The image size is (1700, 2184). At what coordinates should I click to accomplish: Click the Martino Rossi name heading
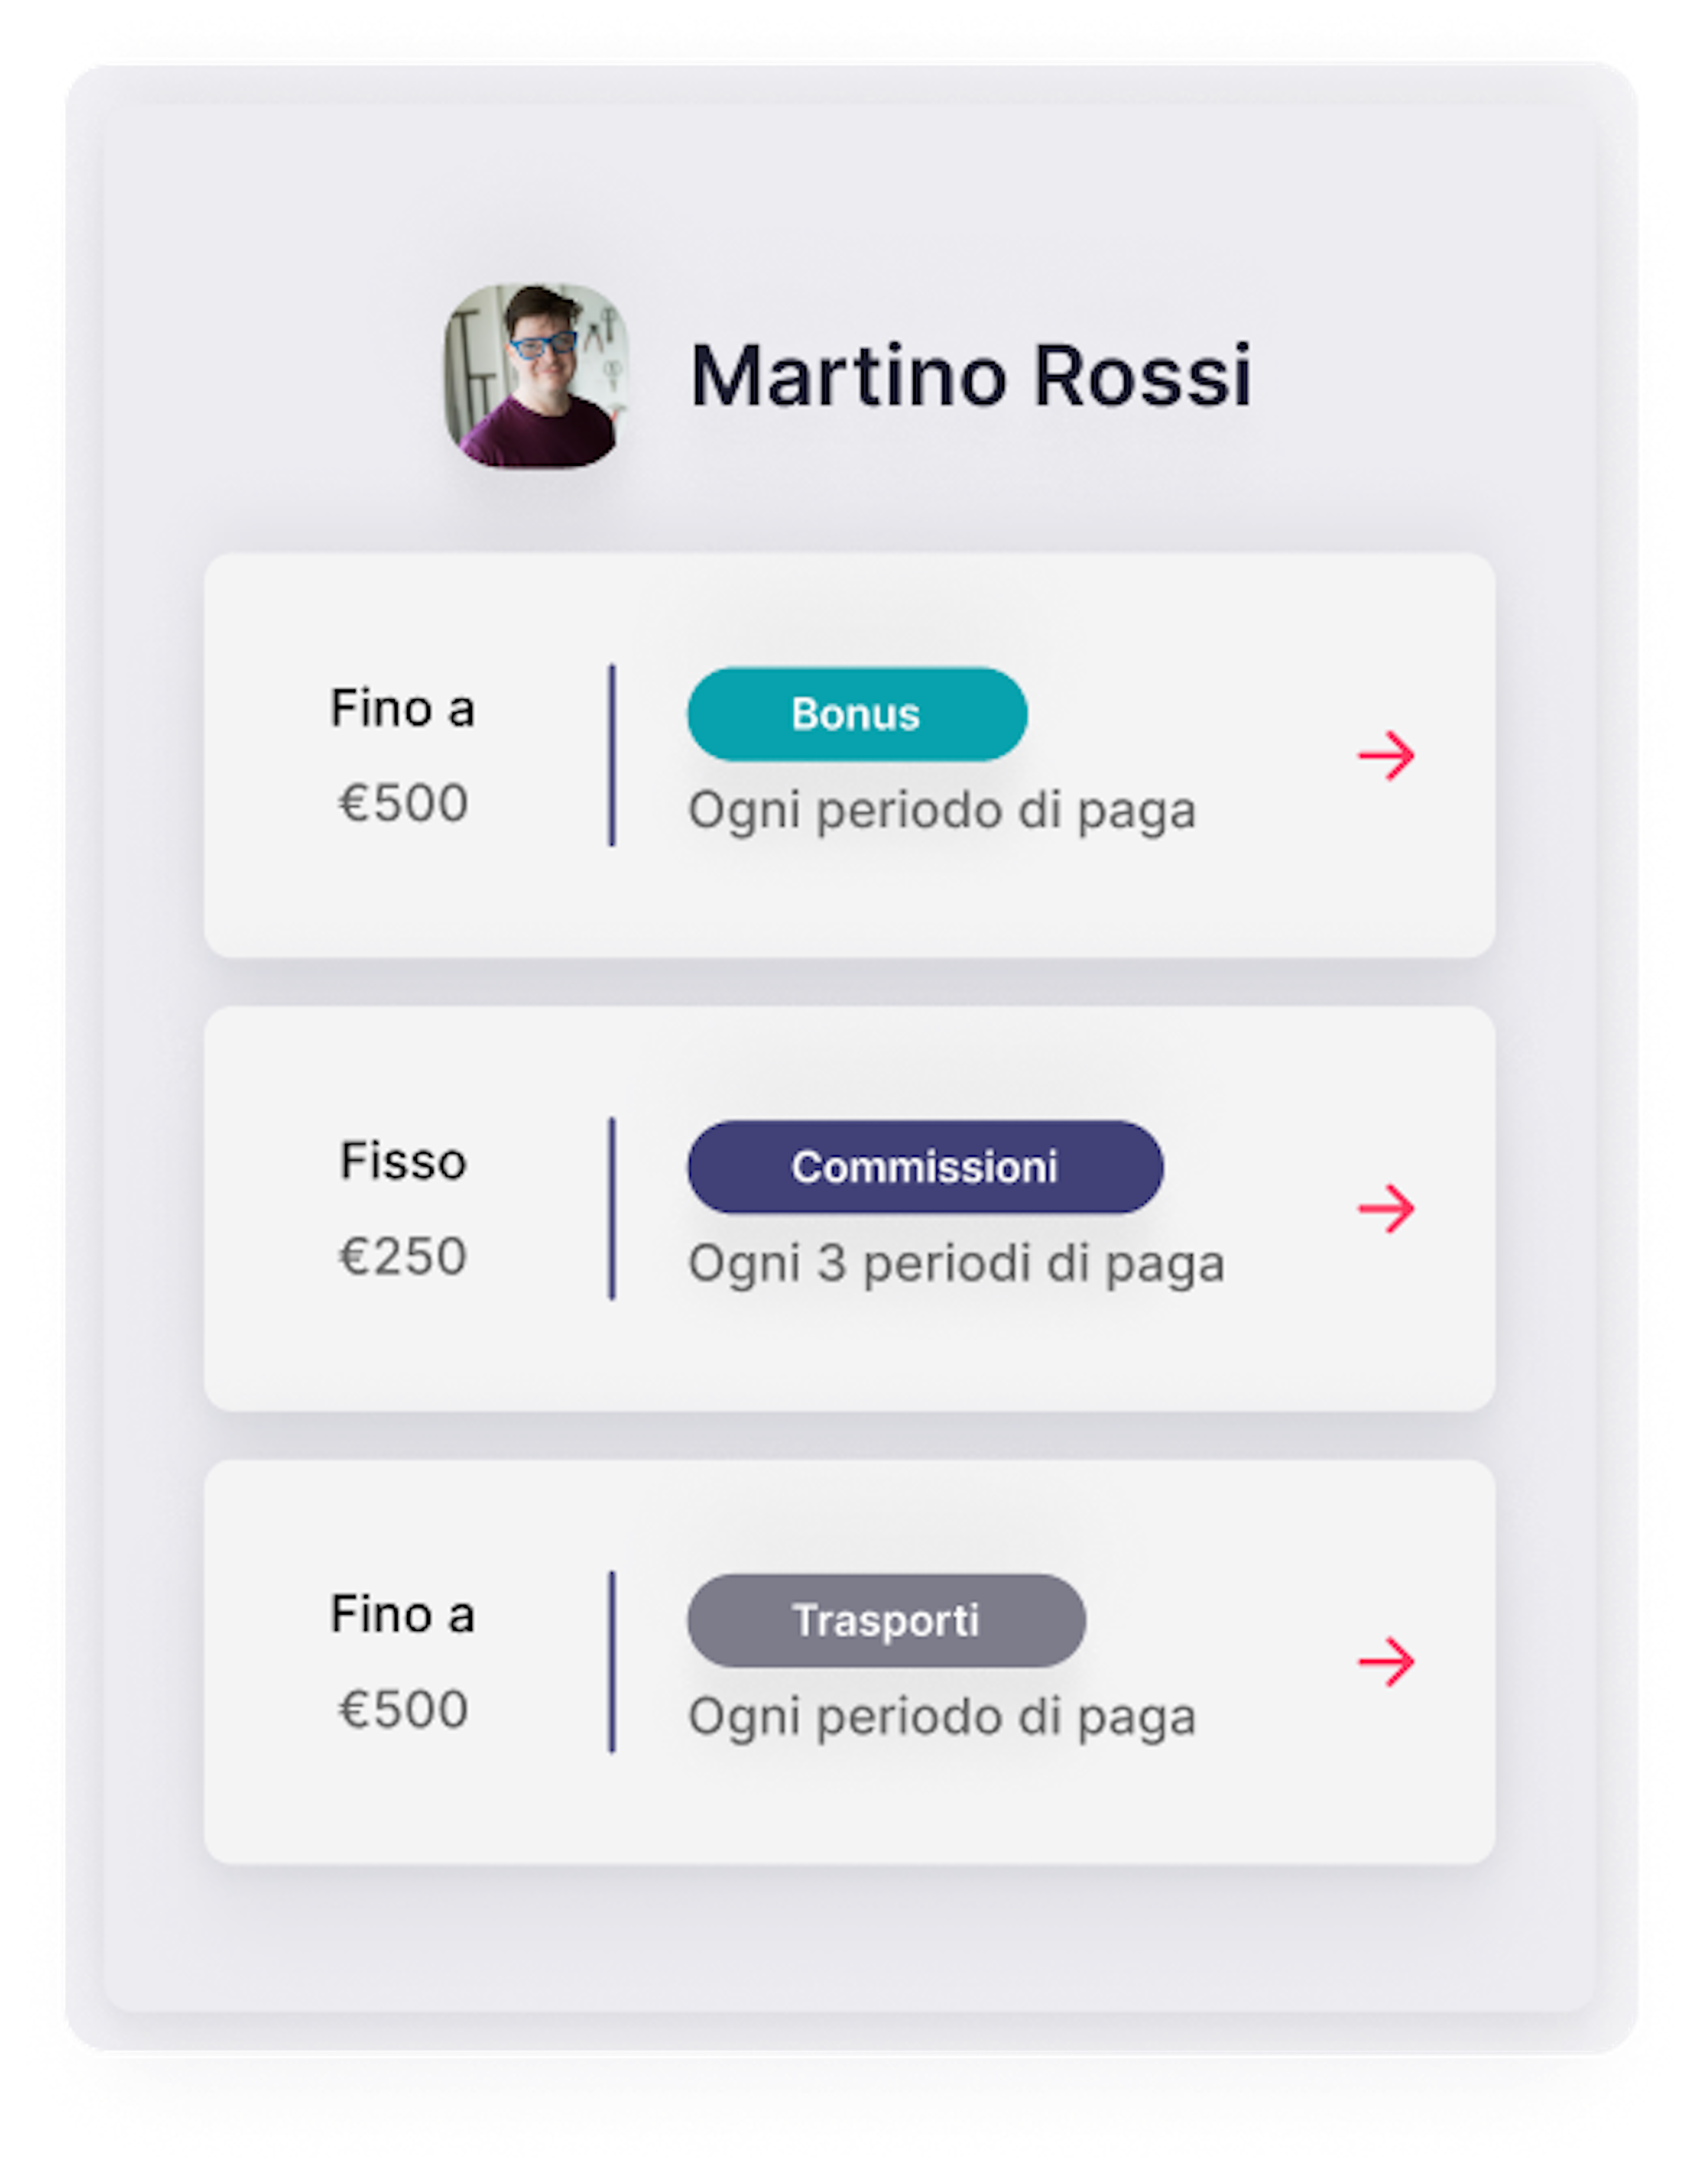(970, 376)
